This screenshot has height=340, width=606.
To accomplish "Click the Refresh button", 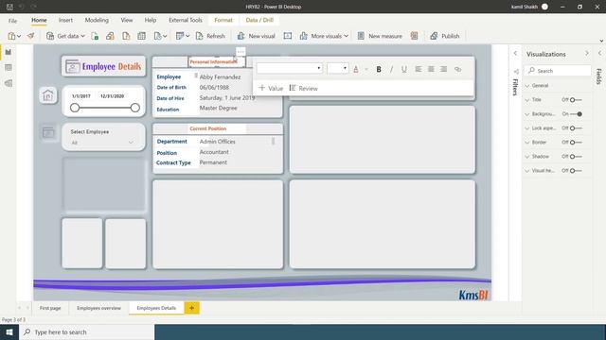I will (210, 36).
